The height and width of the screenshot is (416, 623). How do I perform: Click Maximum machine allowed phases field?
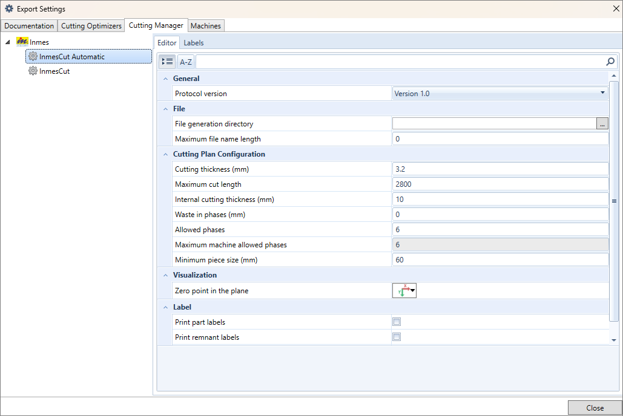[500, 244]
